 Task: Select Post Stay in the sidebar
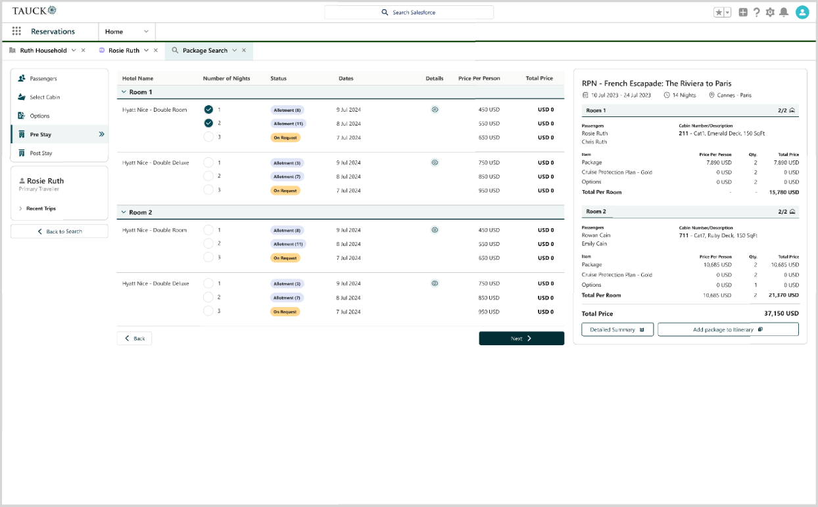41,153
